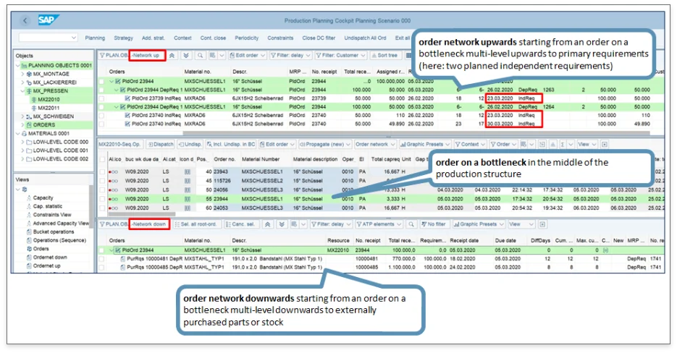Tick checkbox for order 115726 row
Image resolution: width=677 pixels, height=353 pixels.
tap(102, 181)
